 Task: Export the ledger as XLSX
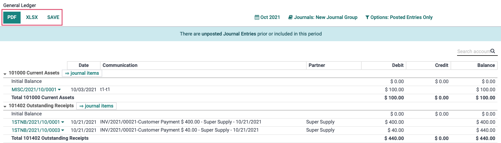tap(32, 17)
